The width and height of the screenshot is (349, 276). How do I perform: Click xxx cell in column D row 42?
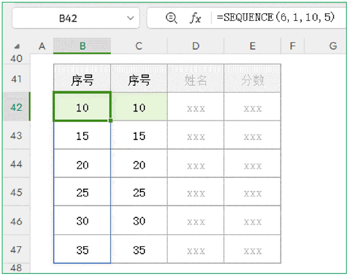pos(195,107)
